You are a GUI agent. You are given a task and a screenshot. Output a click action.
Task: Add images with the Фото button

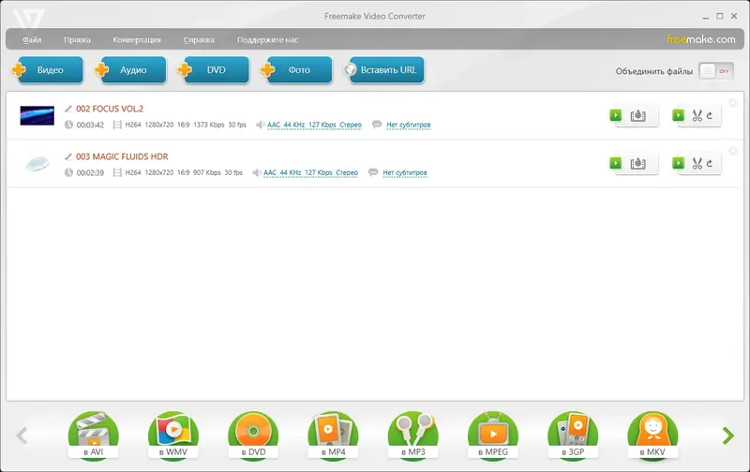(x=296, y=69)
